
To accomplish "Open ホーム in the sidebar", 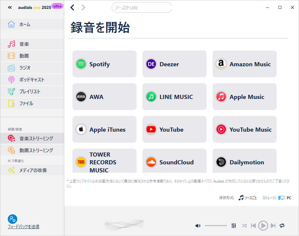I will 32,24.
